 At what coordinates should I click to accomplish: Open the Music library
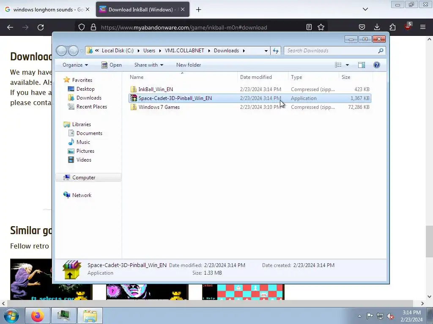click(83, 142)
